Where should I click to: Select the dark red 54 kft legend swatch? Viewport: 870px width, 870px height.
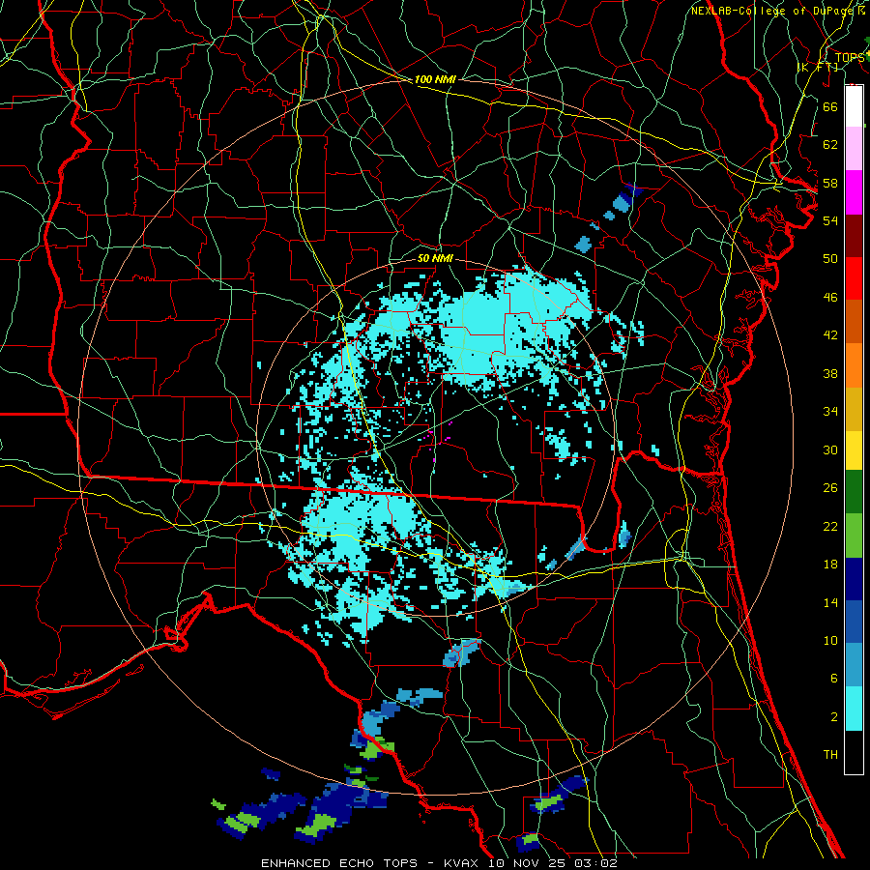tap(854, 236)
